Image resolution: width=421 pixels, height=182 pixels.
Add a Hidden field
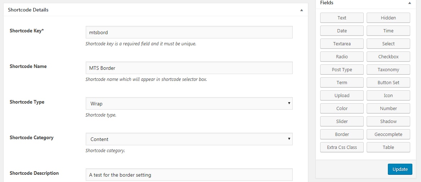click(x=388, y=18)
